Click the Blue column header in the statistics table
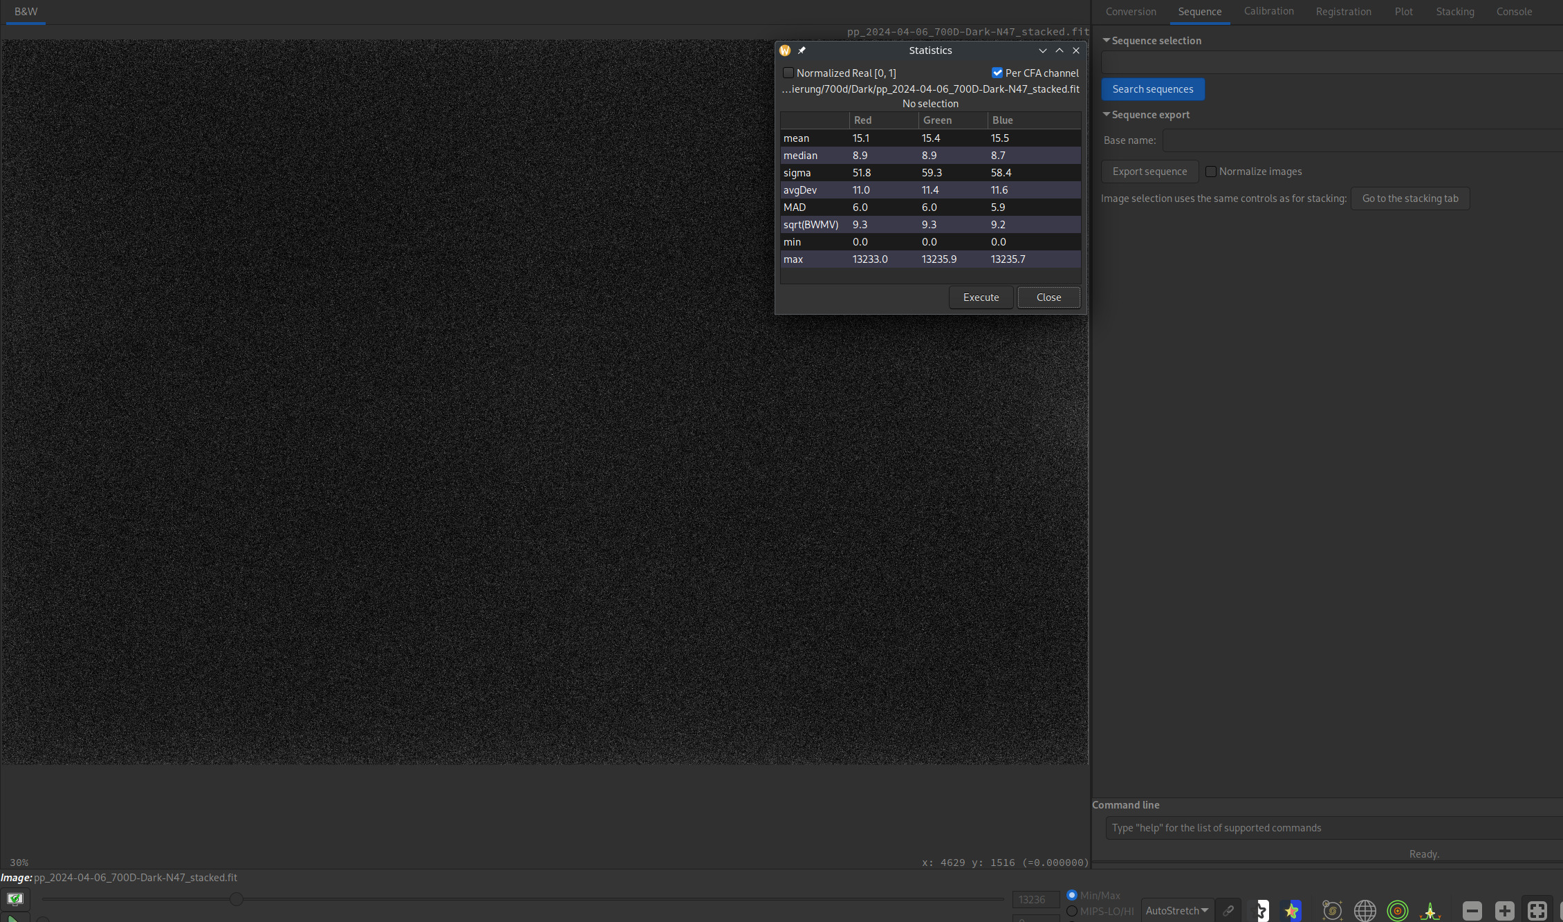Screen dimensions: 1563x922 coord(1034,120)
